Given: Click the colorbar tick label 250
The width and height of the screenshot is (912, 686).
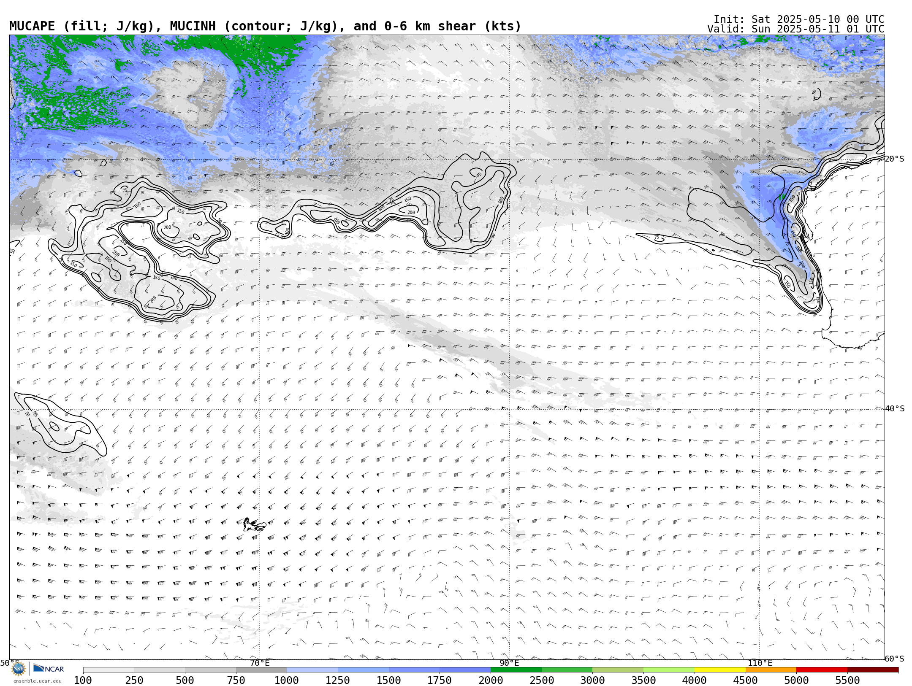Looking at the screenshot, I should 134,681.
